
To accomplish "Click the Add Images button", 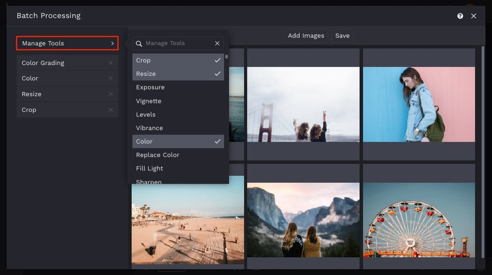I will (x=306, y=36).
